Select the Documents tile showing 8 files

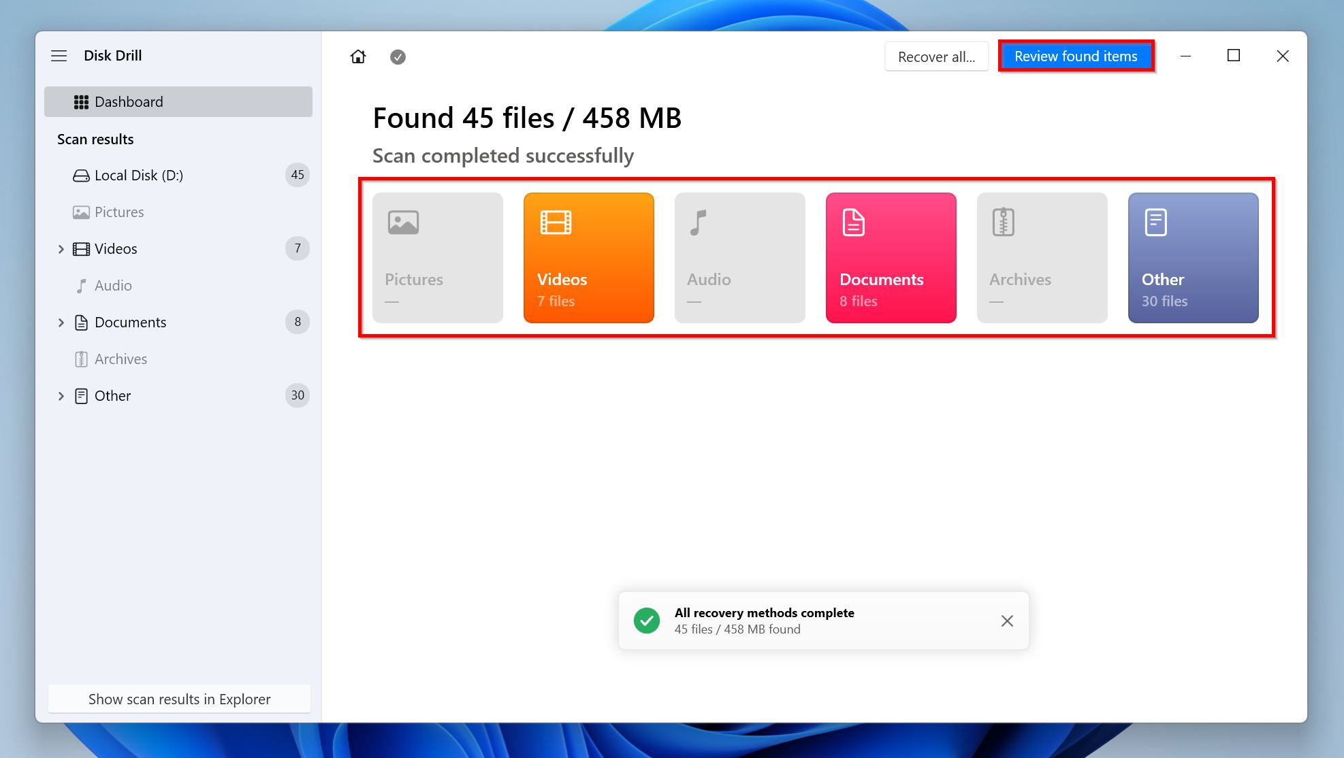[x=891, y=258]
